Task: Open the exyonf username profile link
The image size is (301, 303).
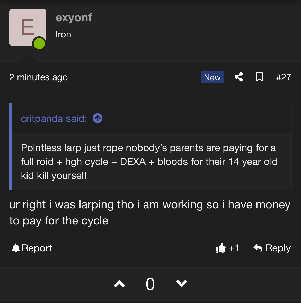Action: click(x=74, y=18)
